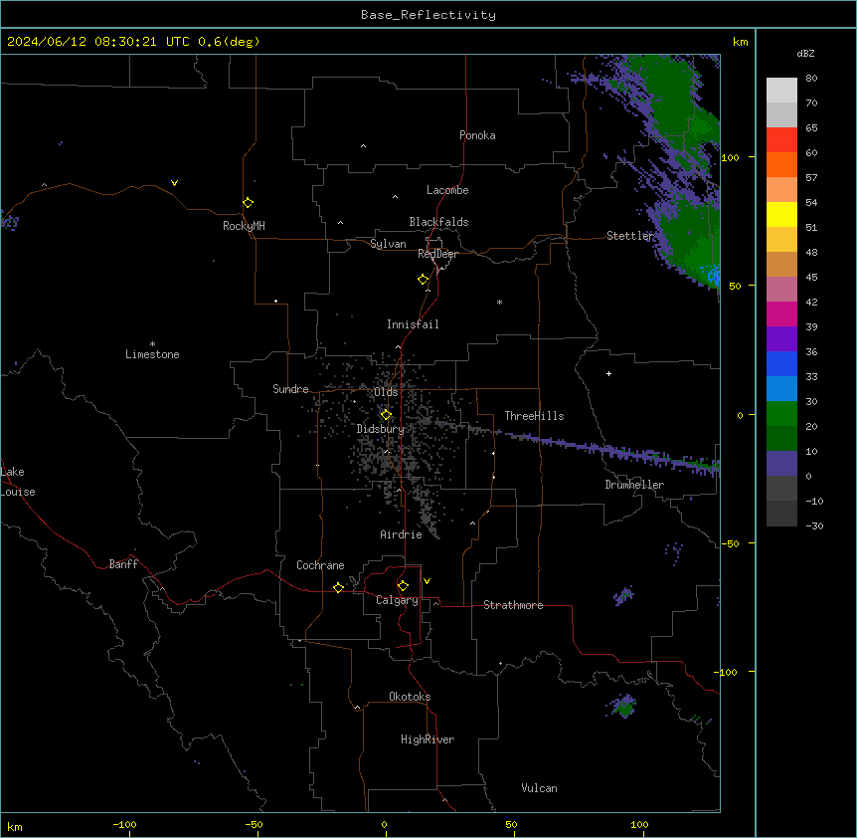Click the white asterisk marker east of Innisfail
This screenshot has width=857, height=838.
(x=499, y=302)
